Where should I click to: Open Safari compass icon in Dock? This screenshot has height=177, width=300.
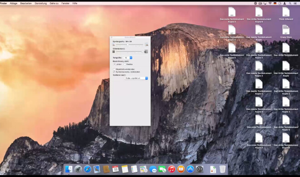(87, 169)
